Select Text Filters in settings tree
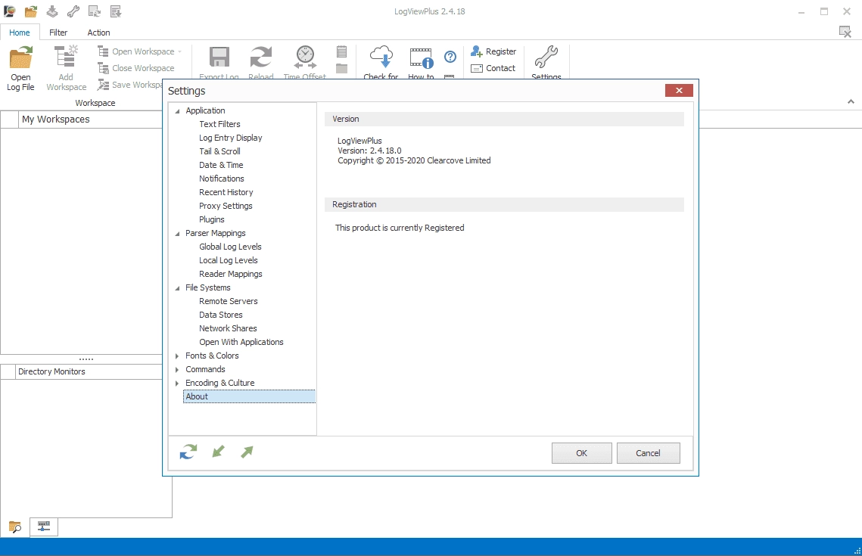 tap(219, 124)
